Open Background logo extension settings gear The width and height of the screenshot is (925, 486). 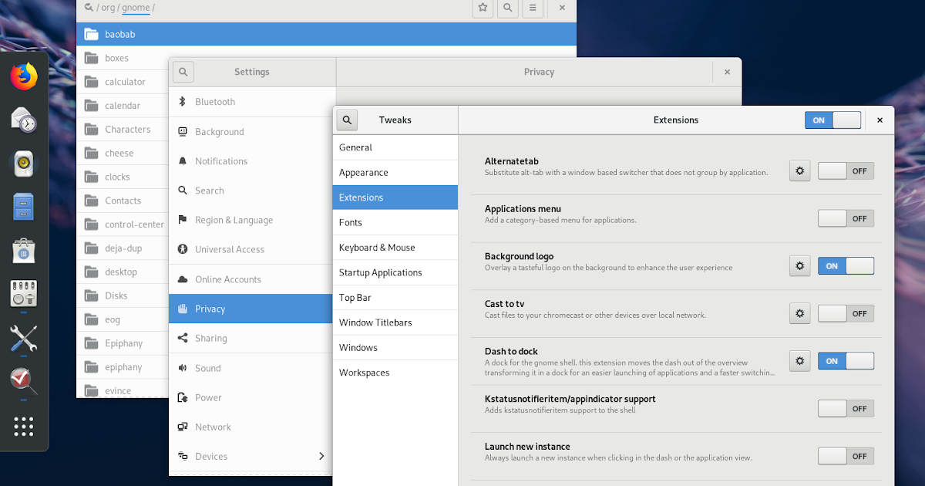[x=800, y=266]
